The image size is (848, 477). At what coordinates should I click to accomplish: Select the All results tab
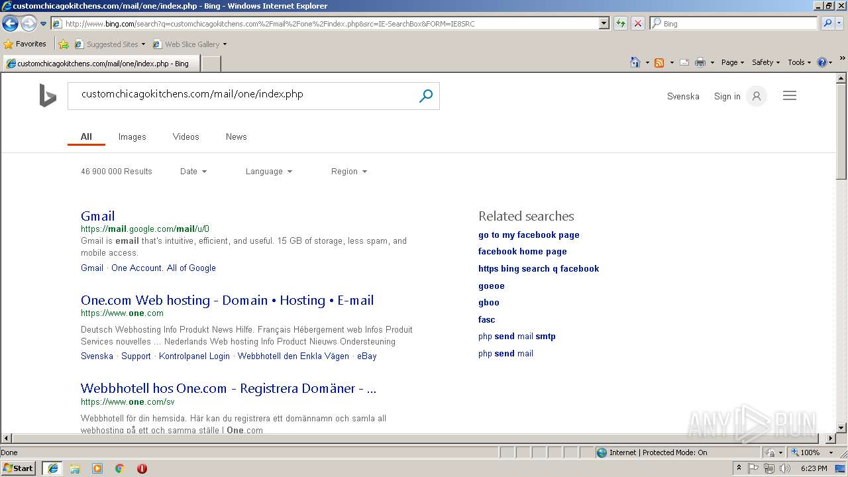(86, 136)
